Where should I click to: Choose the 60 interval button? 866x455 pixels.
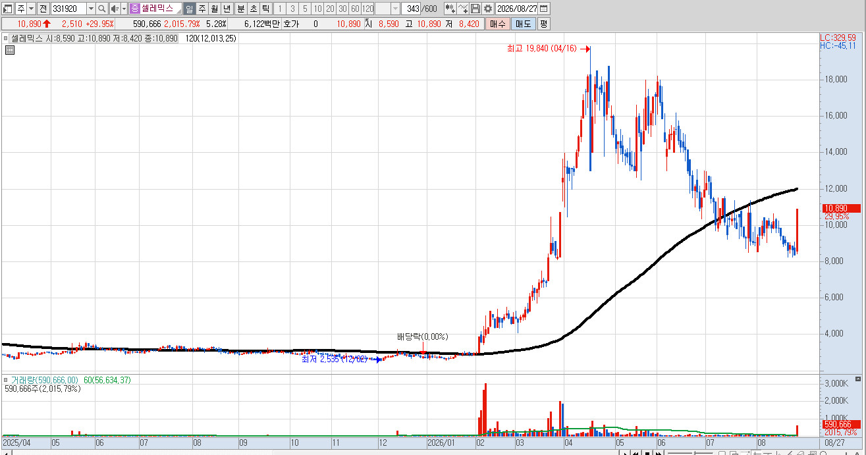click(355, 9)
